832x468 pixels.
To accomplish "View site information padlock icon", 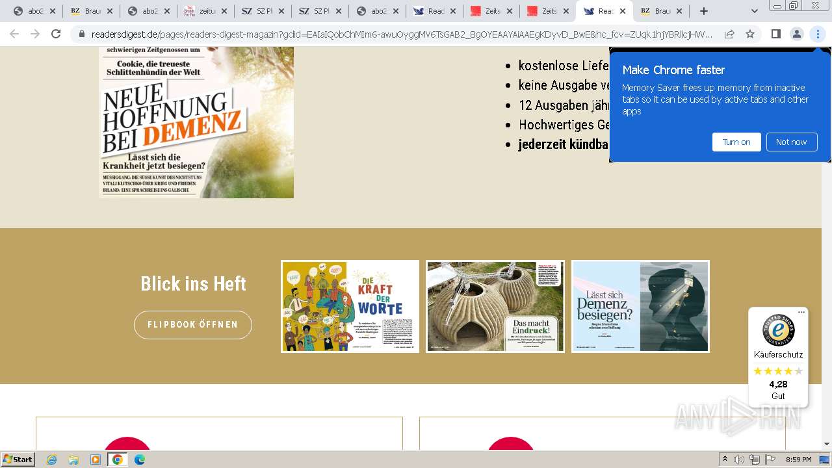I will pyautogui.click(x=82, y=34).
